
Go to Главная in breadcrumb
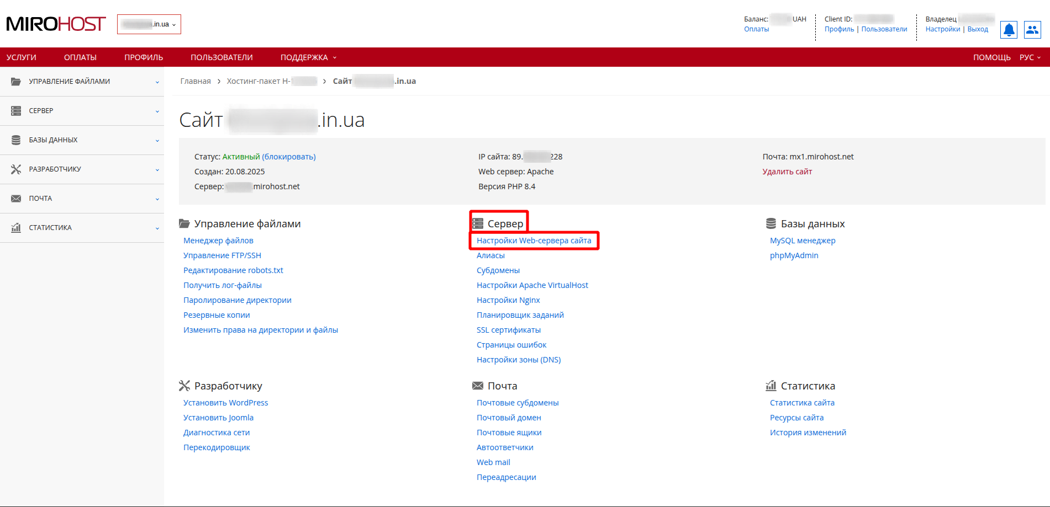pos(196,81)
